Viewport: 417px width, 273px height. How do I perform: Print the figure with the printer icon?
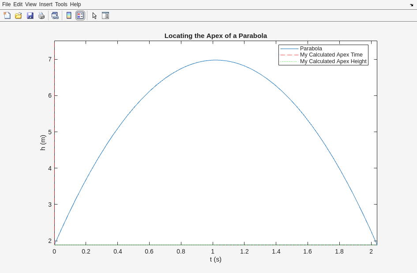tap(41, 15)
